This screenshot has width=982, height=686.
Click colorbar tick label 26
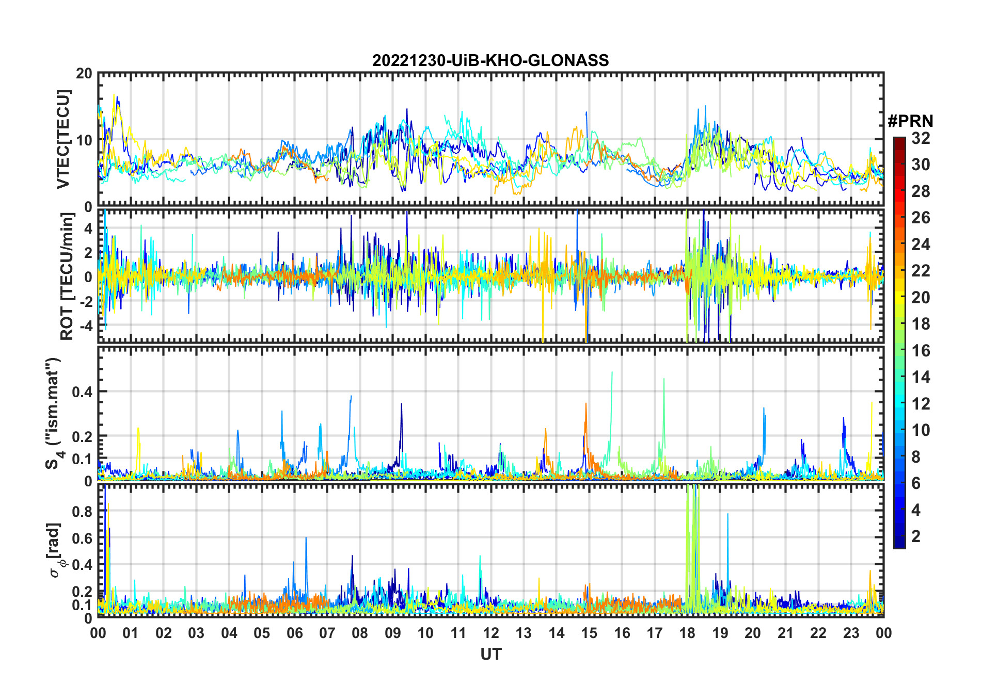click(921, 218)
